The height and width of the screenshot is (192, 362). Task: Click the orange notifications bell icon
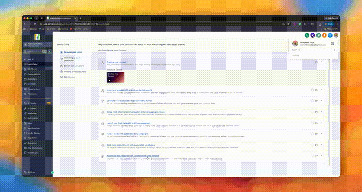pos(324,35)
